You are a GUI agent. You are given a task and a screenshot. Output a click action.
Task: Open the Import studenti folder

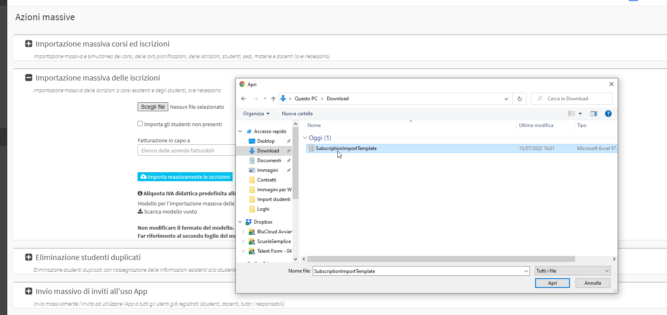pos(274,199)
